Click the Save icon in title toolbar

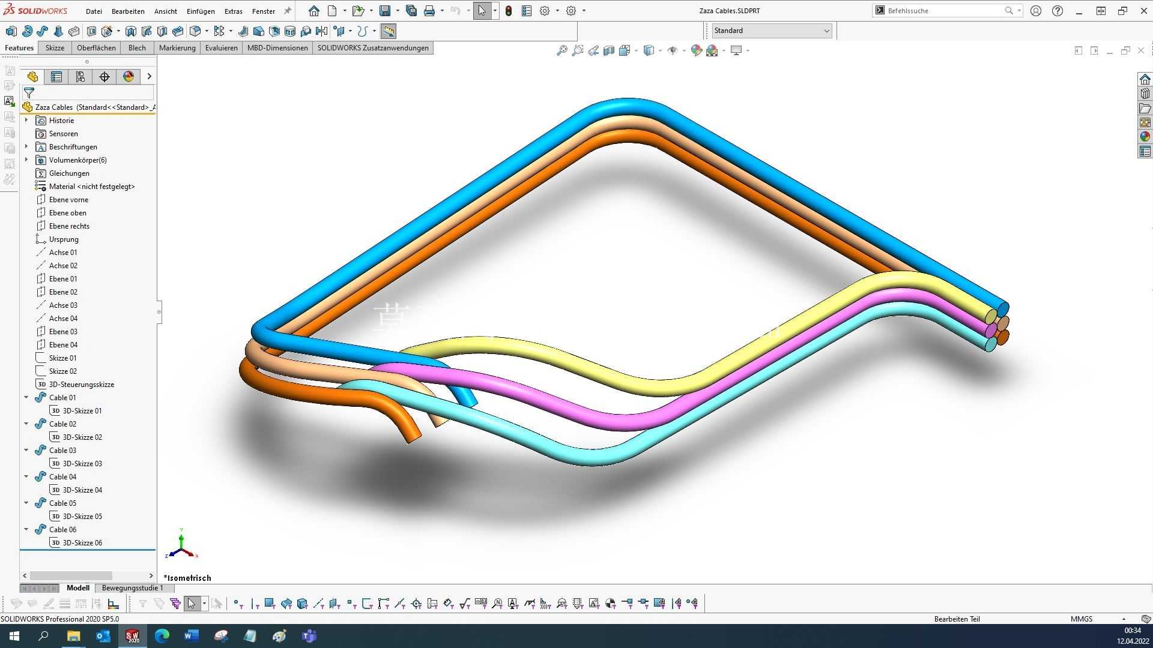click(385, 11)
